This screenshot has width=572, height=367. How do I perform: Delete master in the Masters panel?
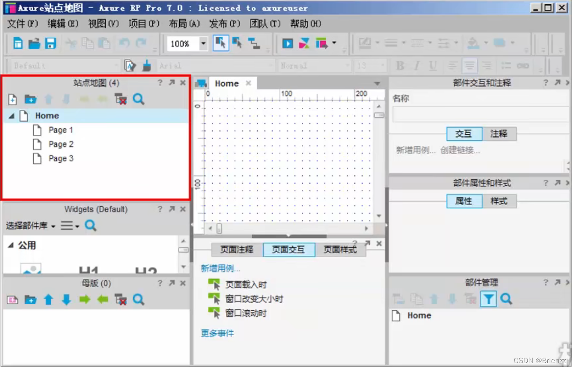pyautogui.click(x=121, y=300)
